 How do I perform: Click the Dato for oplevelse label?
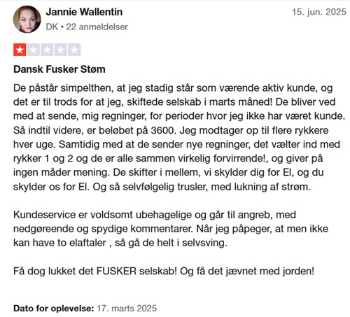coord(54,309)
